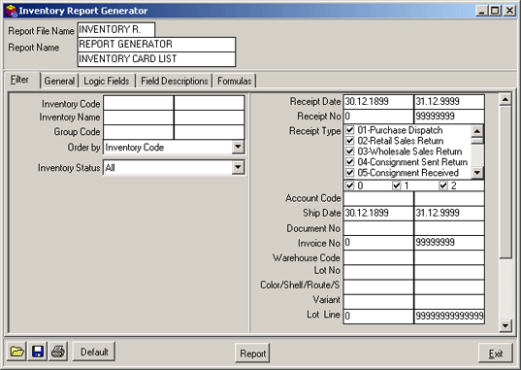Click the filter panel vertical scrollbar thumb

coord(505,182)
